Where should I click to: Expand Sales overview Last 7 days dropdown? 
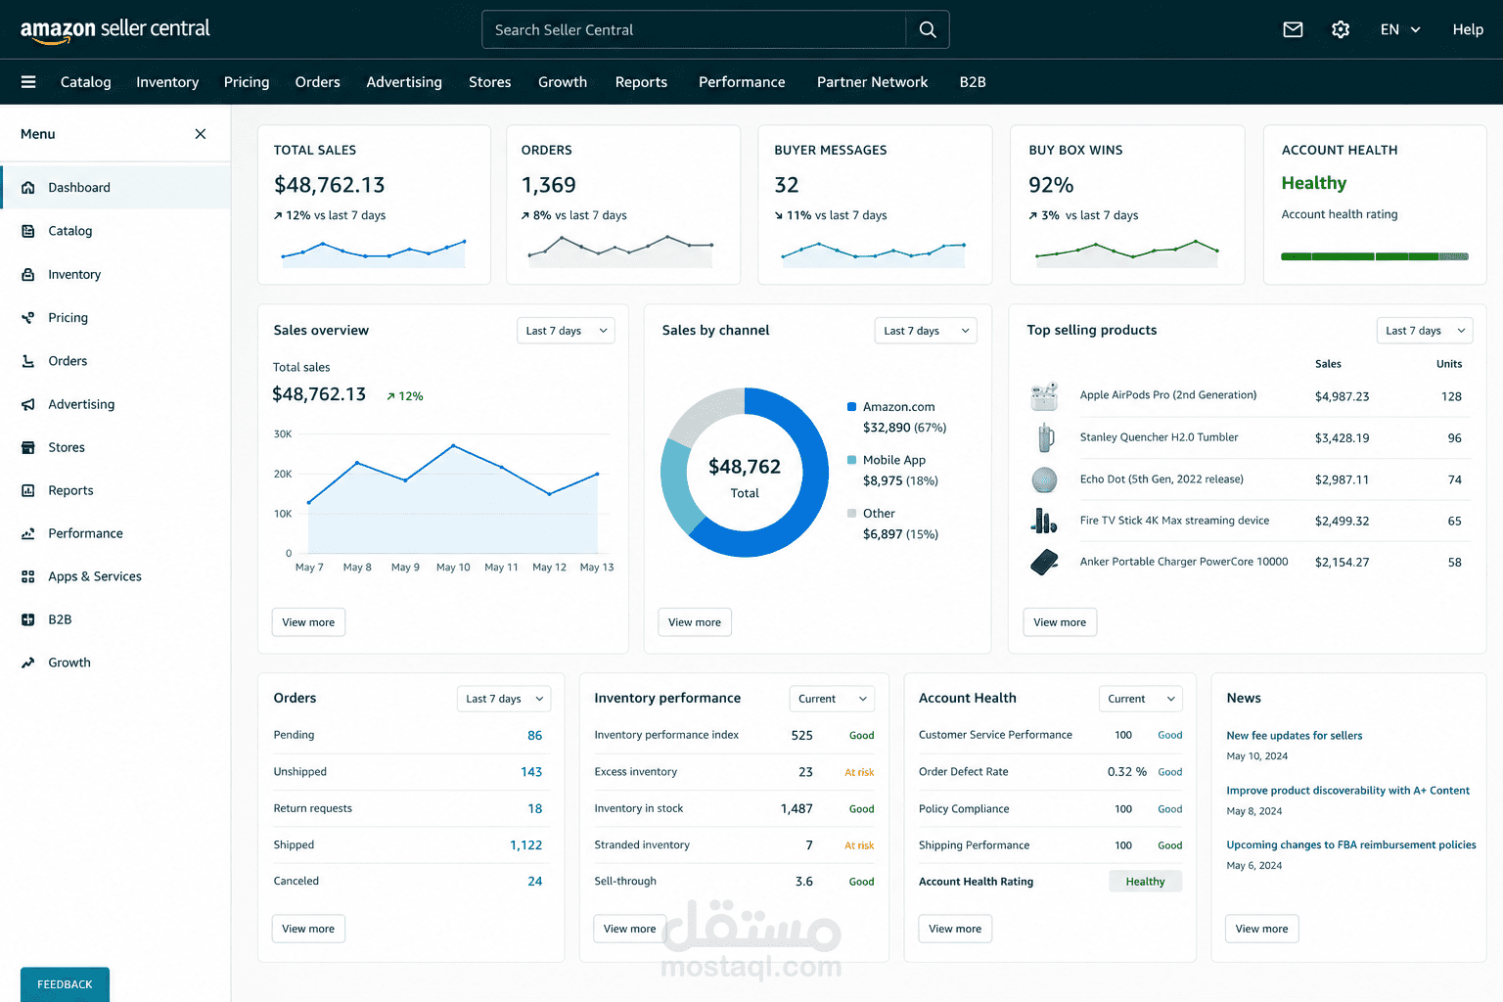click(x=566, y=331)
